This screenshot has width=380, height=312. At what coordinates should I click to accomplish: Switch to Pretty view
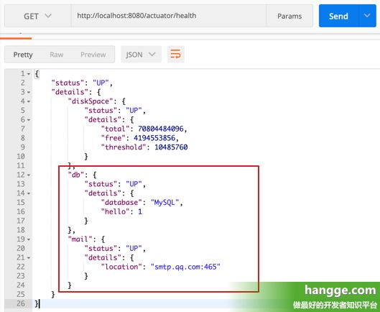[x=23, y=55]
